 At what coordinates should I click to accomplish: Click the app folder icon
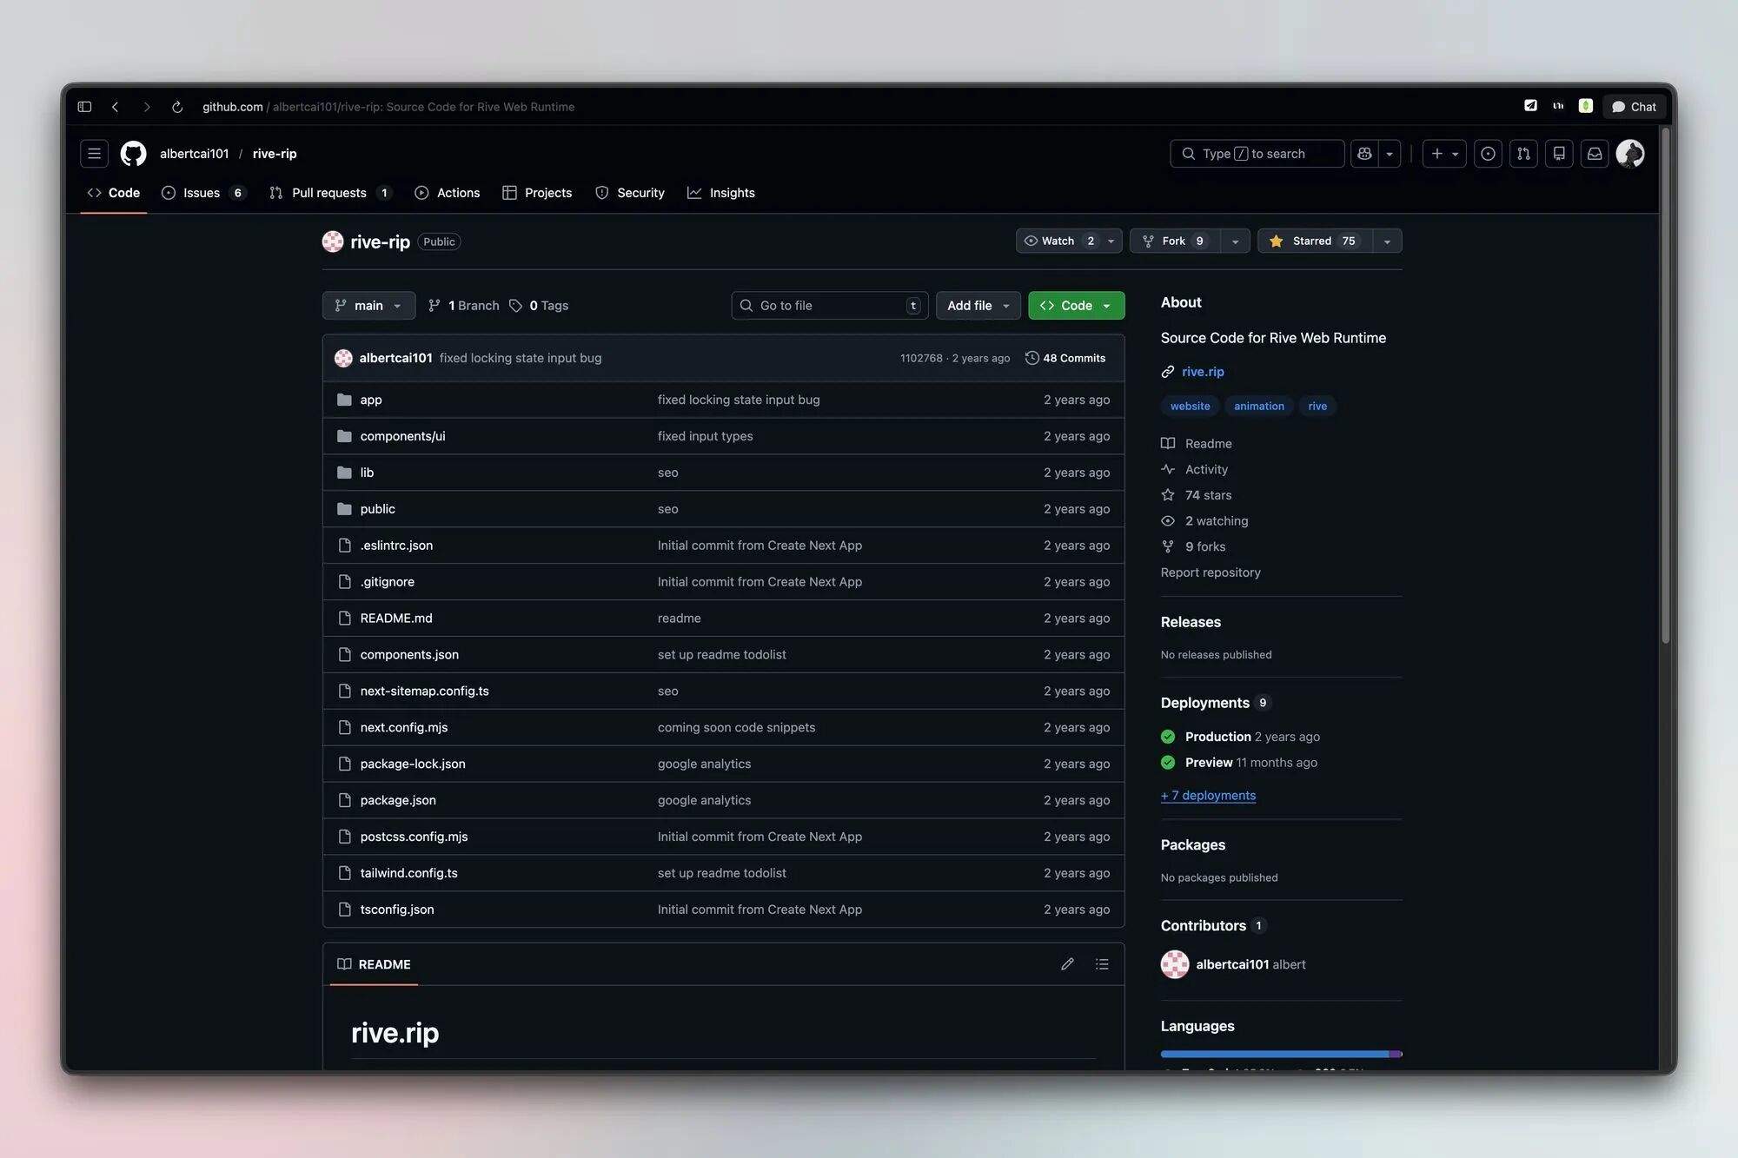[x=344, y=400]
